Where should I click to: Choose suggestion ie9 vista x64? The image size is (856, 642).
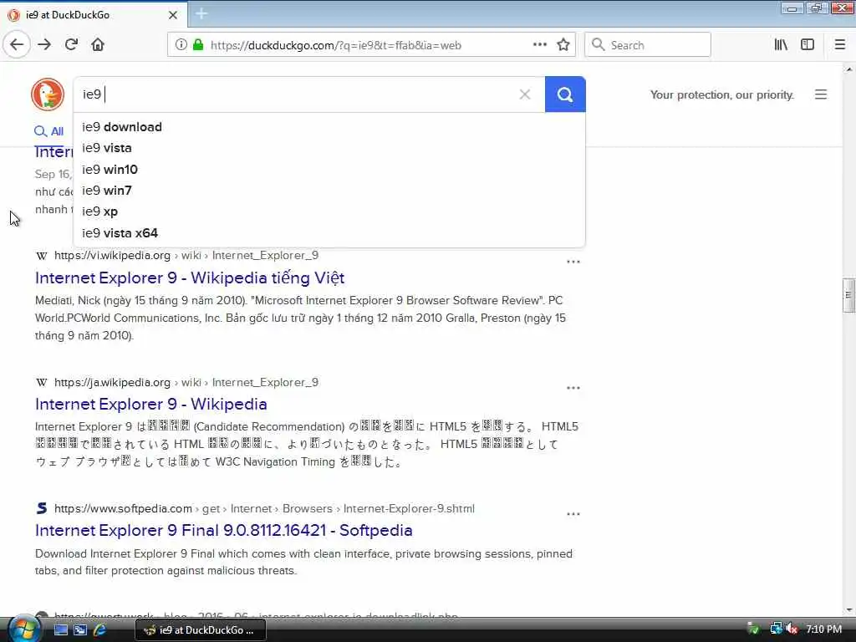[329, 233]
